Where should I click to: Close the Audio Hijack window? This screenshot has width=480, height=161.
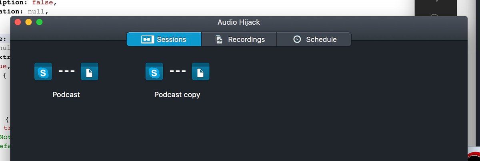point(18,22)
